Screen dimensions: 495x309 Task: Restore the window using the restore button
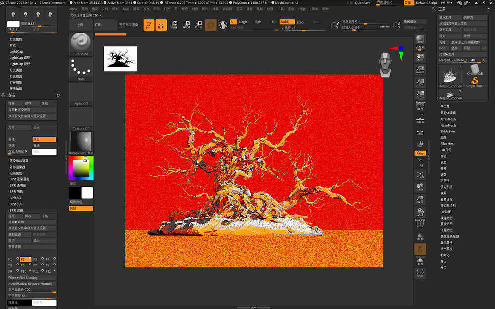pyautogui.click(x=483, y=3)
